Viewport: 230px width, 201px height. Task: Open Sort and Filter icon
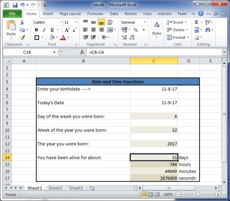click(208, 22)
